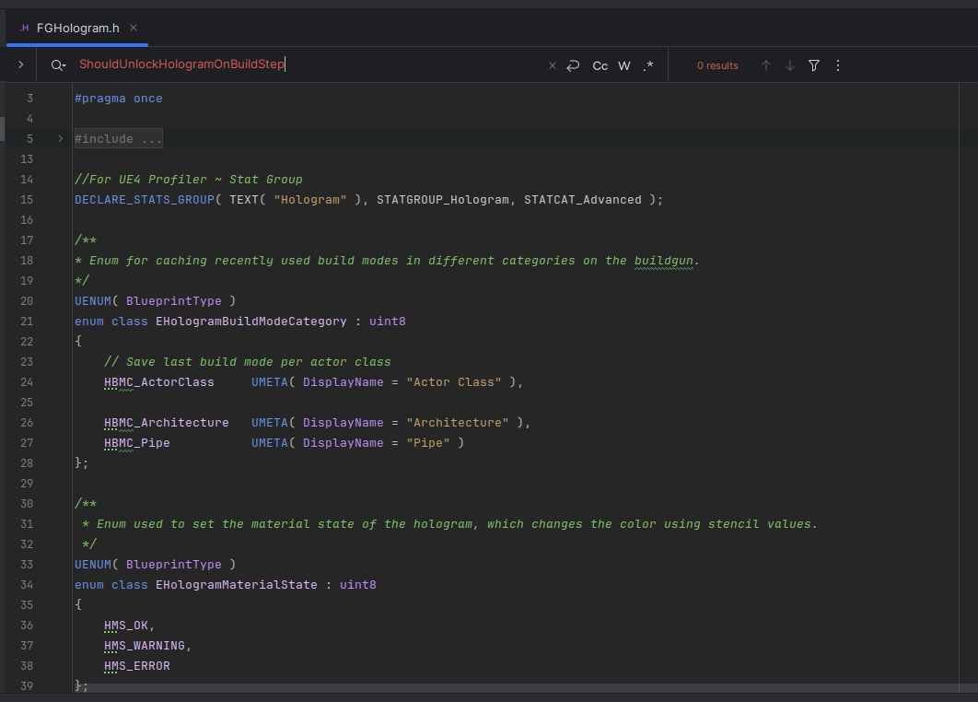Expand the replace field with the chevron
This screenshot has height=702, width=978.
coord(20,65)
